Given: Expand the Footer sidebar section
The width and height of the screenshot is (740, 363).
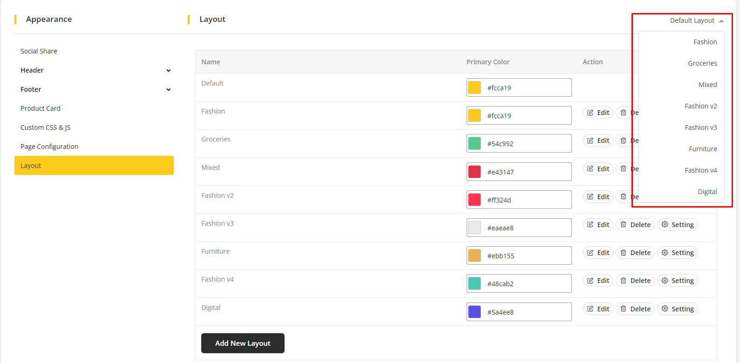Looking at the screenshot, I should (168, 90).
